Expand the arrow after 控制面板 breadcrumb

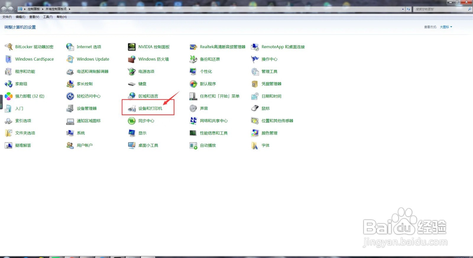pos(43,9)
